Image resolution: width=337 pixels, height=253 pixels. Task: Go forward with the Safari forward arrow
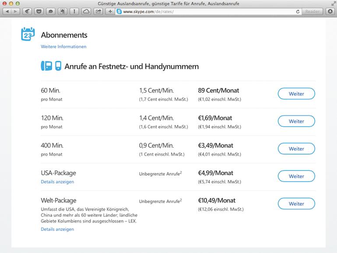coord(15,11)
